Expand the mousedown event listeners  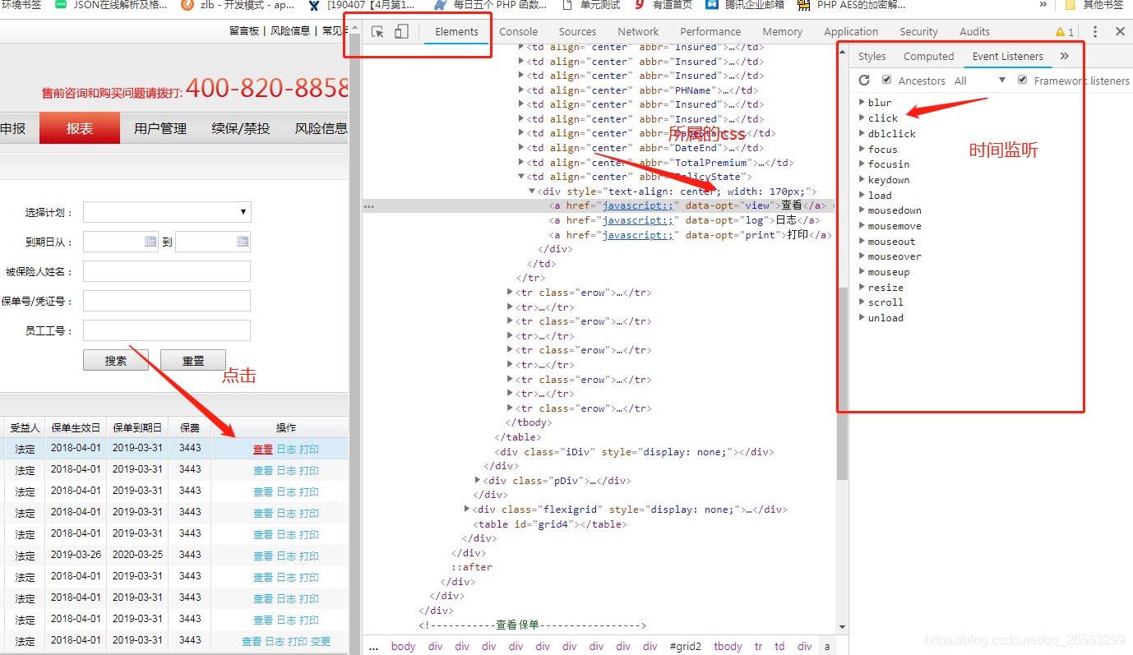click(862, 210)
